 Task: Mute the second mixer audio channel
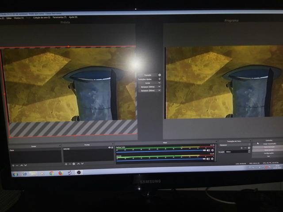208,159
